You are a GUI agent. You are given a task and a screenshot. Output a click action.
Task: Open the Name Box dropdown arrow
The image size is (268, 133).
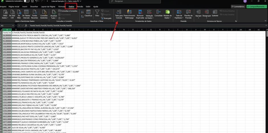(13, 26)
